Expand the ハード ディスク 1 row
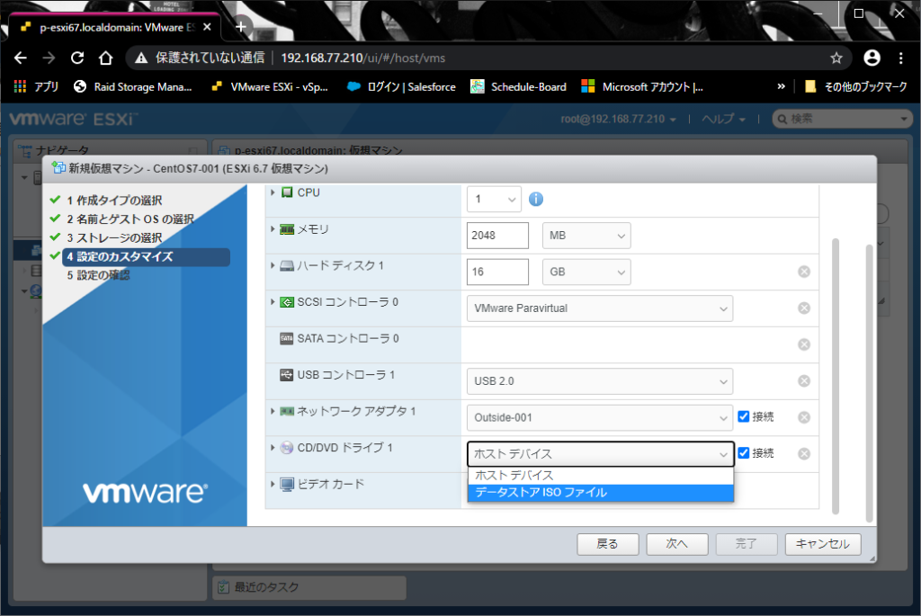The width and height of the screenshot is (921, 616). [273, 265]
